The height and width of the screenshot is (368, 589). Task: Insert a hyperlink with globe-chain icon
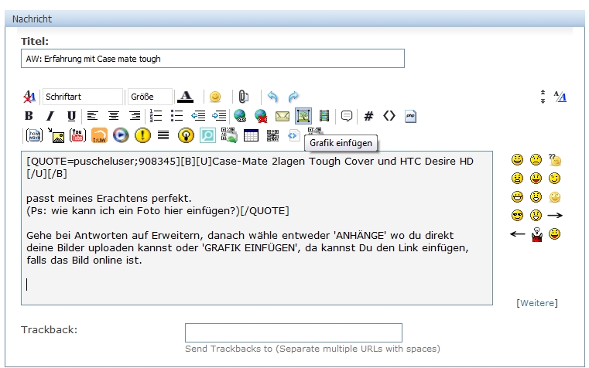[240, 116]
